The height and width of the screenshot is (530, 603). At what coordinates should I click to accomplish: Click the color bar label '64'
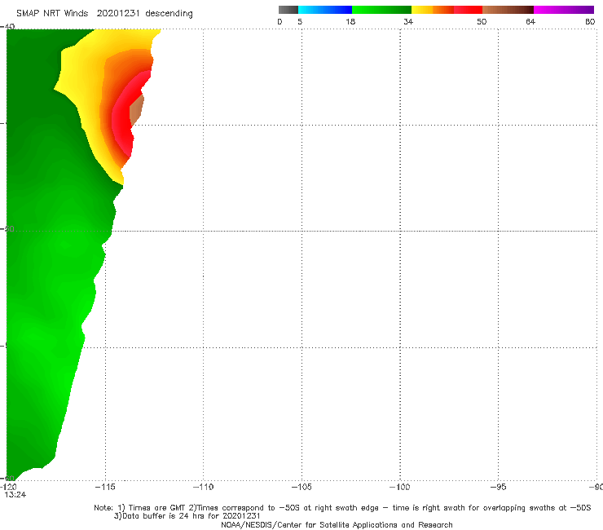click(x=530, y=22)
